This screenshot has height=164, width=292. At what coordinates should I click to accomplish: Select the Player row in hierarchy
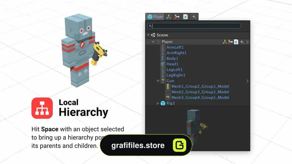pos(198,42)
